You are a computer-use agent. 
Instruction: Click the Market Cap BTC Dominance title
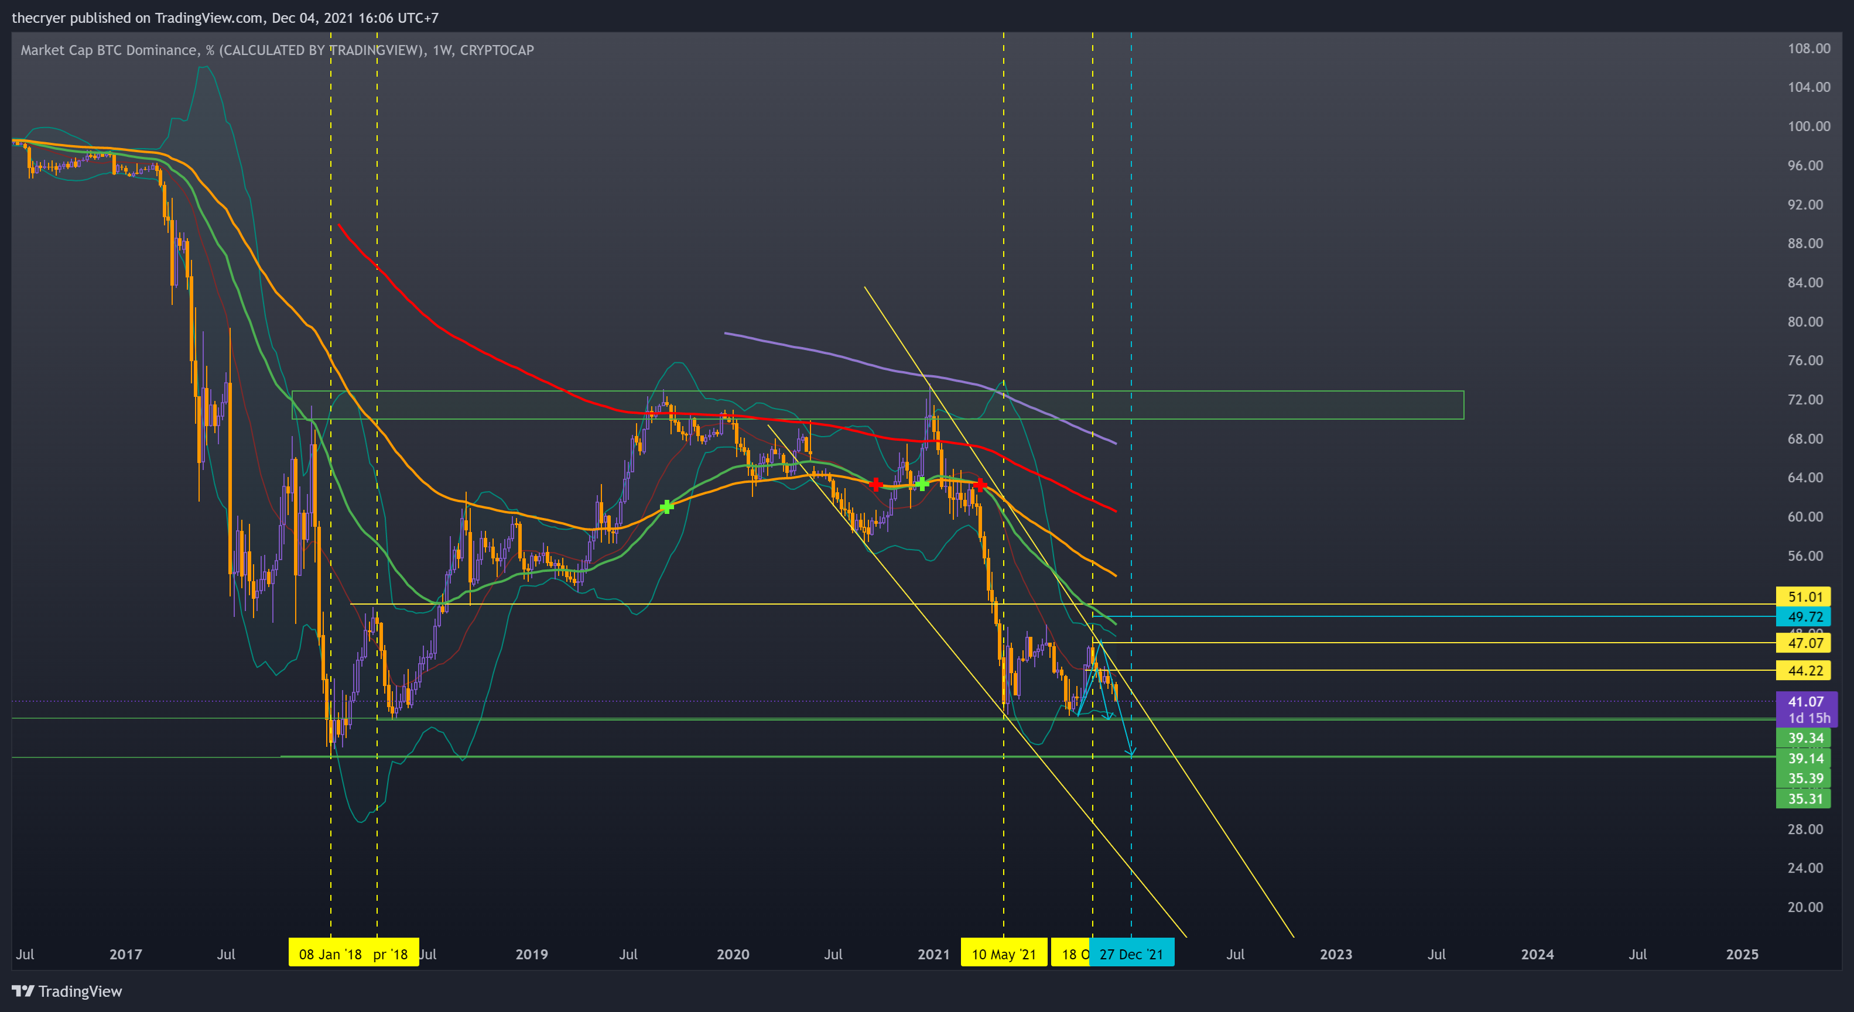[277, 50]
